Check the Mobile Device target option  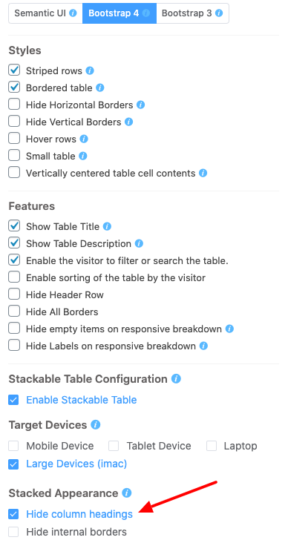[x=13, y=446]
